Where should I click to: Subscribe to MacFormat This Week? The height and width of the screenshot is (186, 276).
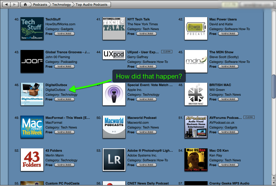64,132
